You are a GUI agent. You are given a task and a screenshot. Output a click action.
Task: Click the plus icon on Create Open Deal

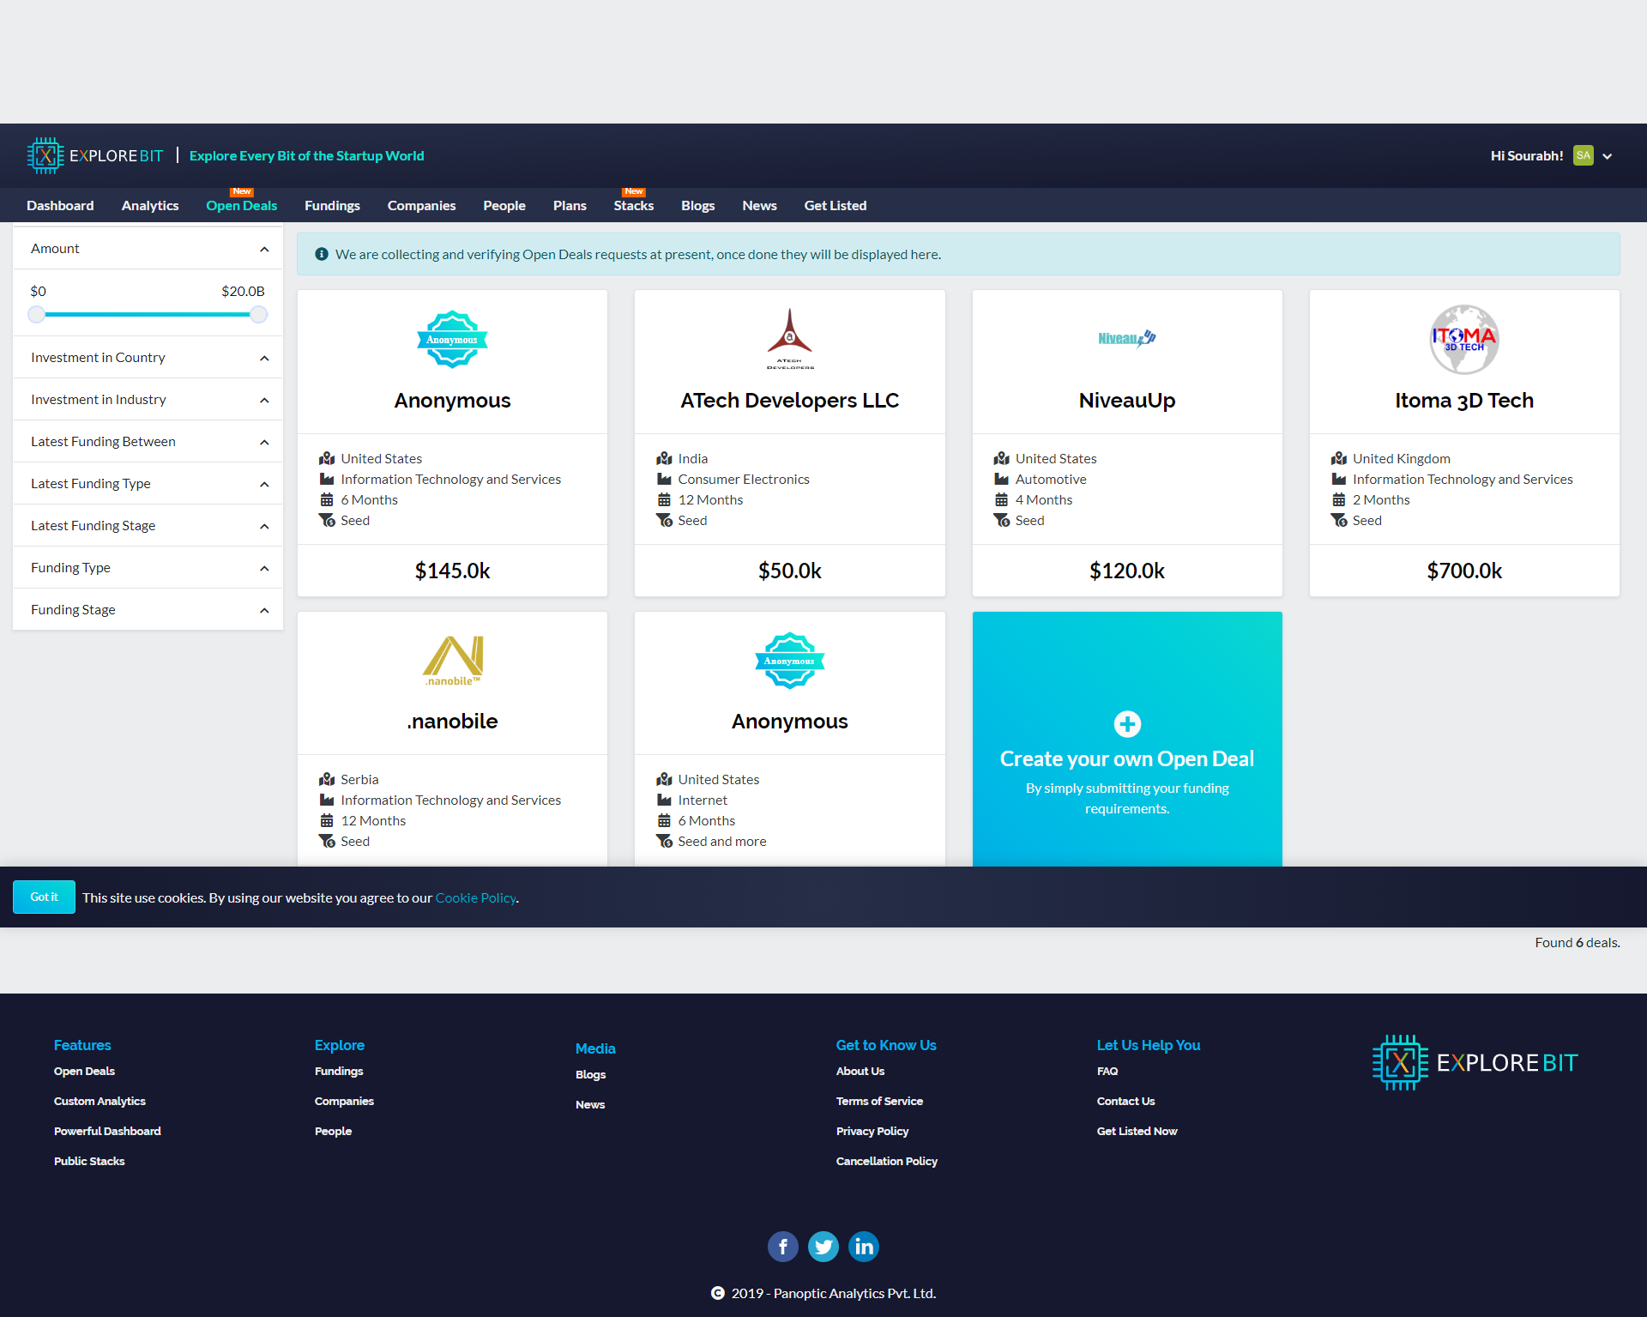pos(1127,724)
